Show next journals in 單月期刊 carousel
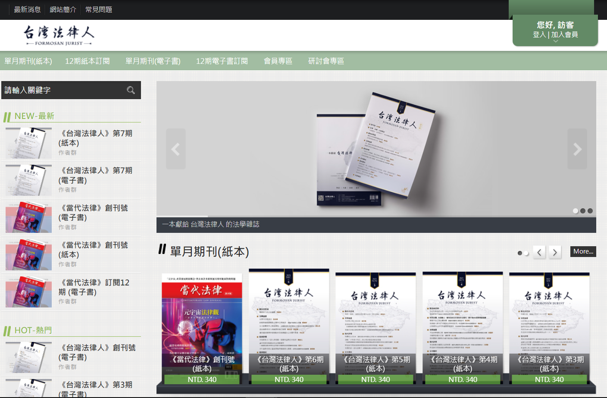Screen dimensions: 607x398 click(x=555, y=252)
